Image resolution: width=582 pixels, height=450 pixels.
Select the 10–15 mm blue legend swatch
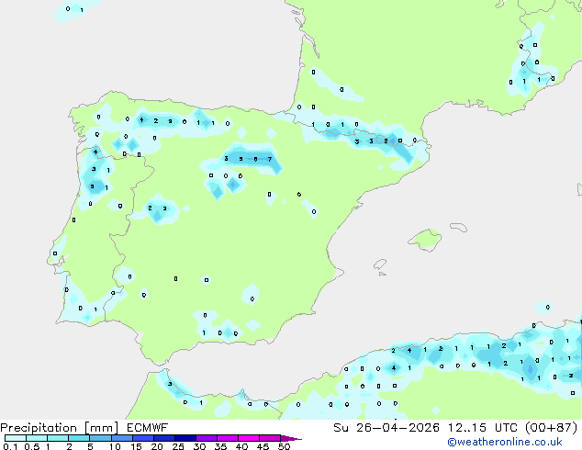(x=123, y=438)
